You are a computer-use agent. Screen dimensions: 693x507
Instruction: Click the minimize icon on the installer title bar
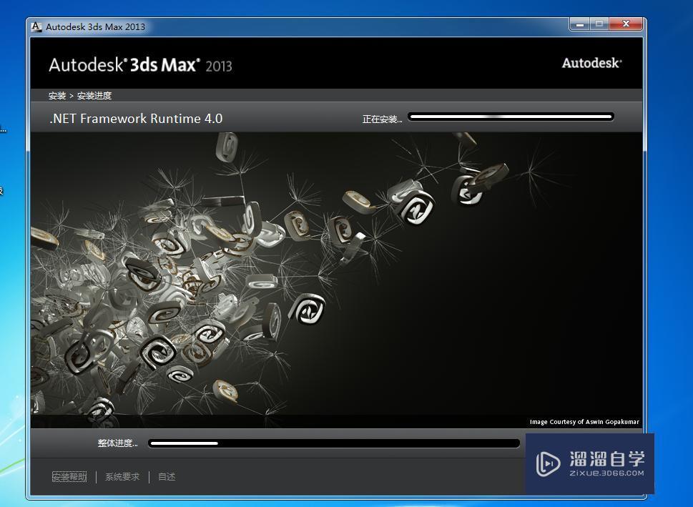579,24
